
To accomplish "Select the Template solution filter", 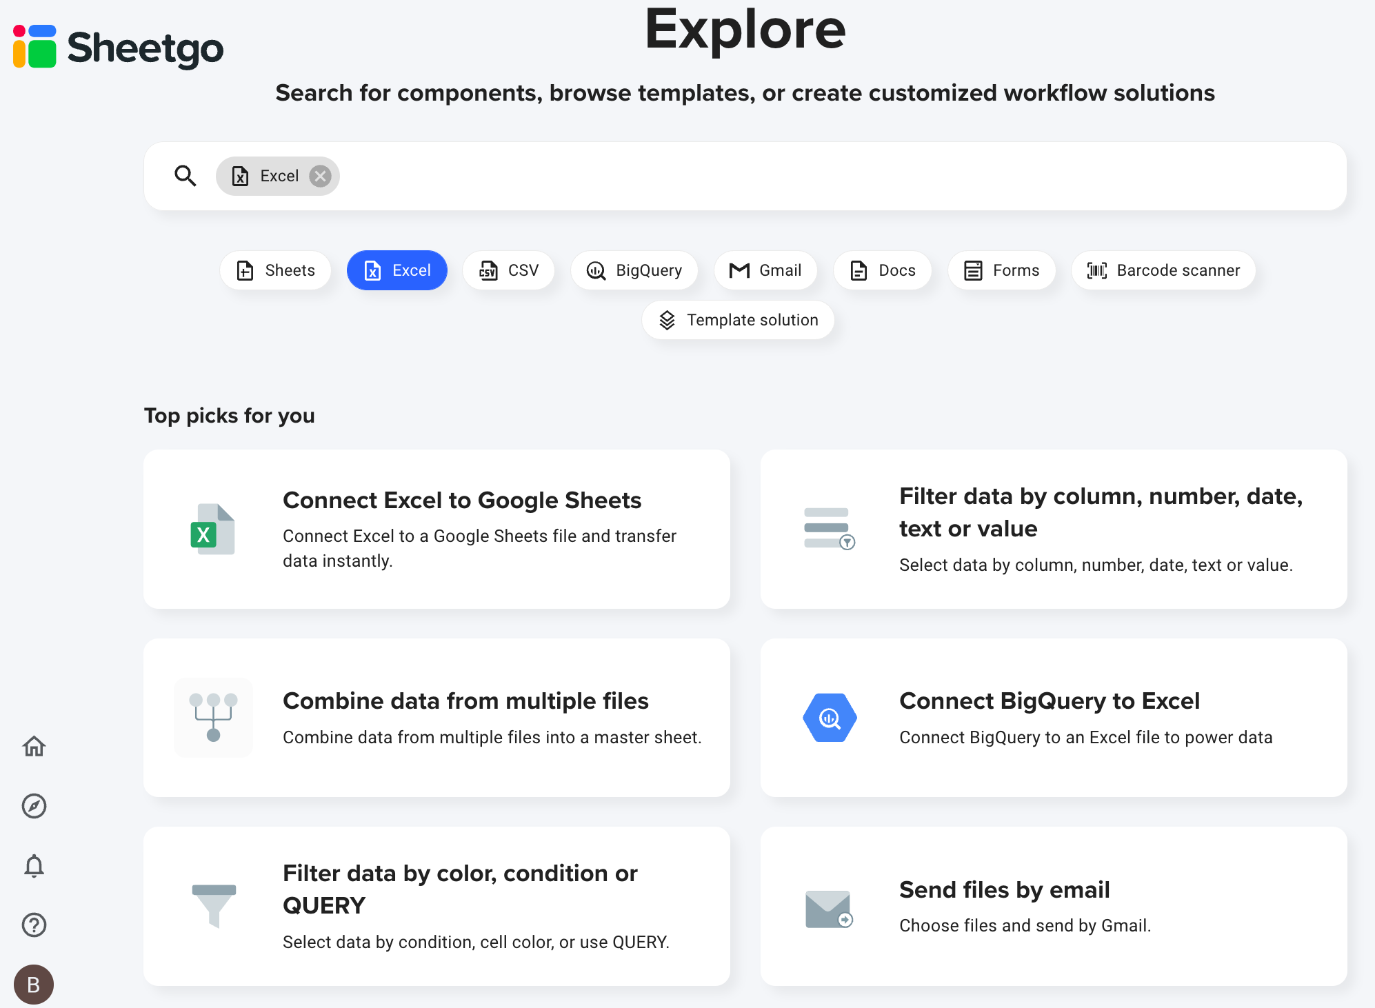I will point(738,320).
